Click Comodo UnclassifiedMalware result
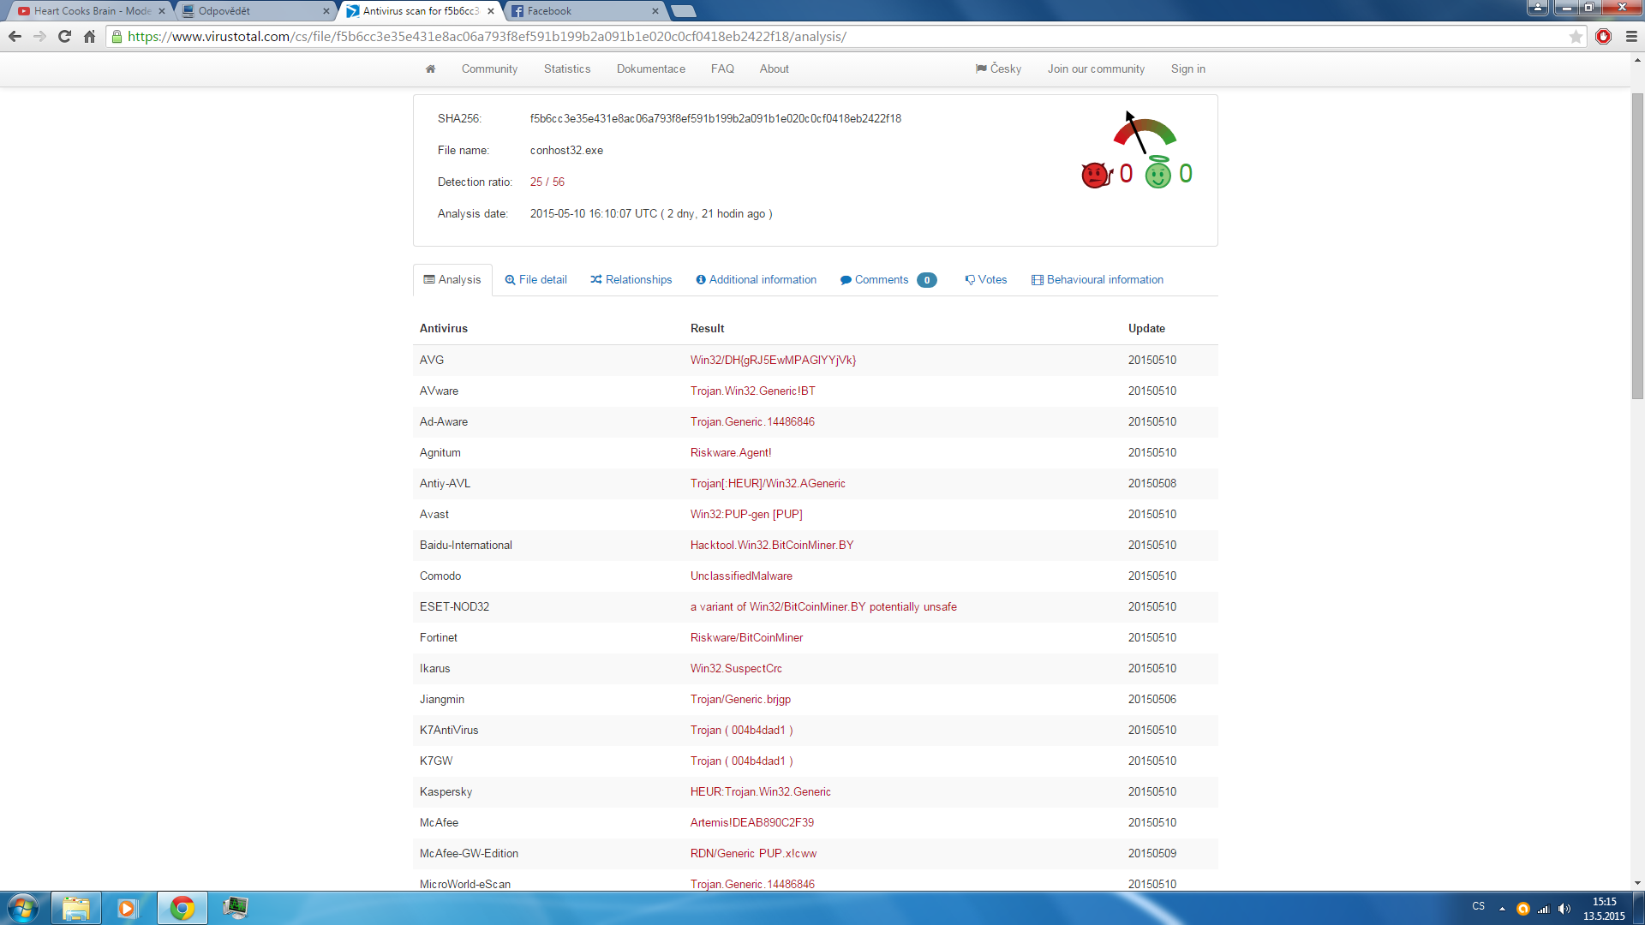 pyautogui.click(x=741, y=576)
